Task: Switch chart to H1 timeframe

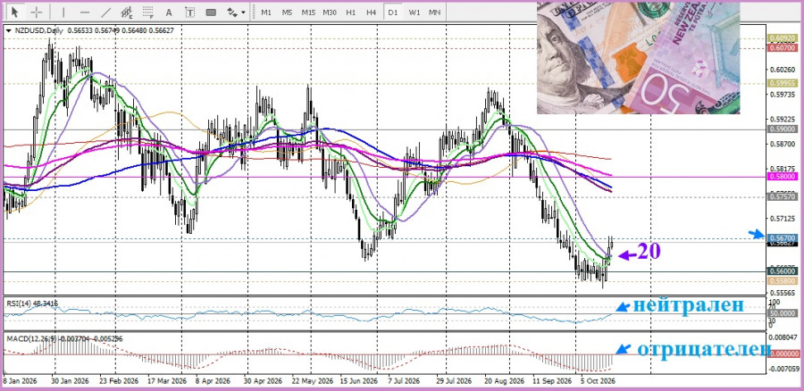Action: coord(351,12)
